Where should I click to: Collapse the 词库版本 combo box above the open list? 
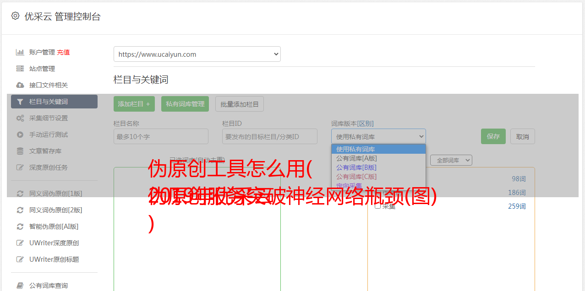(378, 136)
